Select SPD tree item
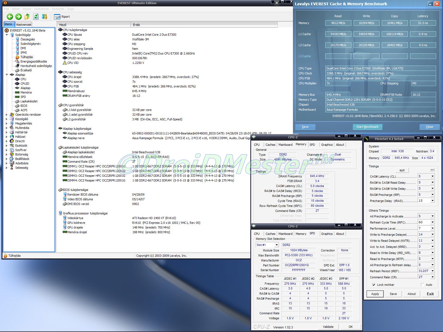 click(23, 97)
